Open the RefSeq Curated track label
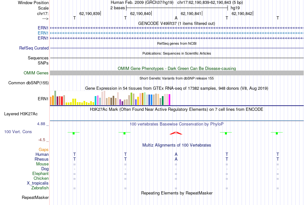The width and height of the screenshot is (304, 205). [x=34, y=48]
